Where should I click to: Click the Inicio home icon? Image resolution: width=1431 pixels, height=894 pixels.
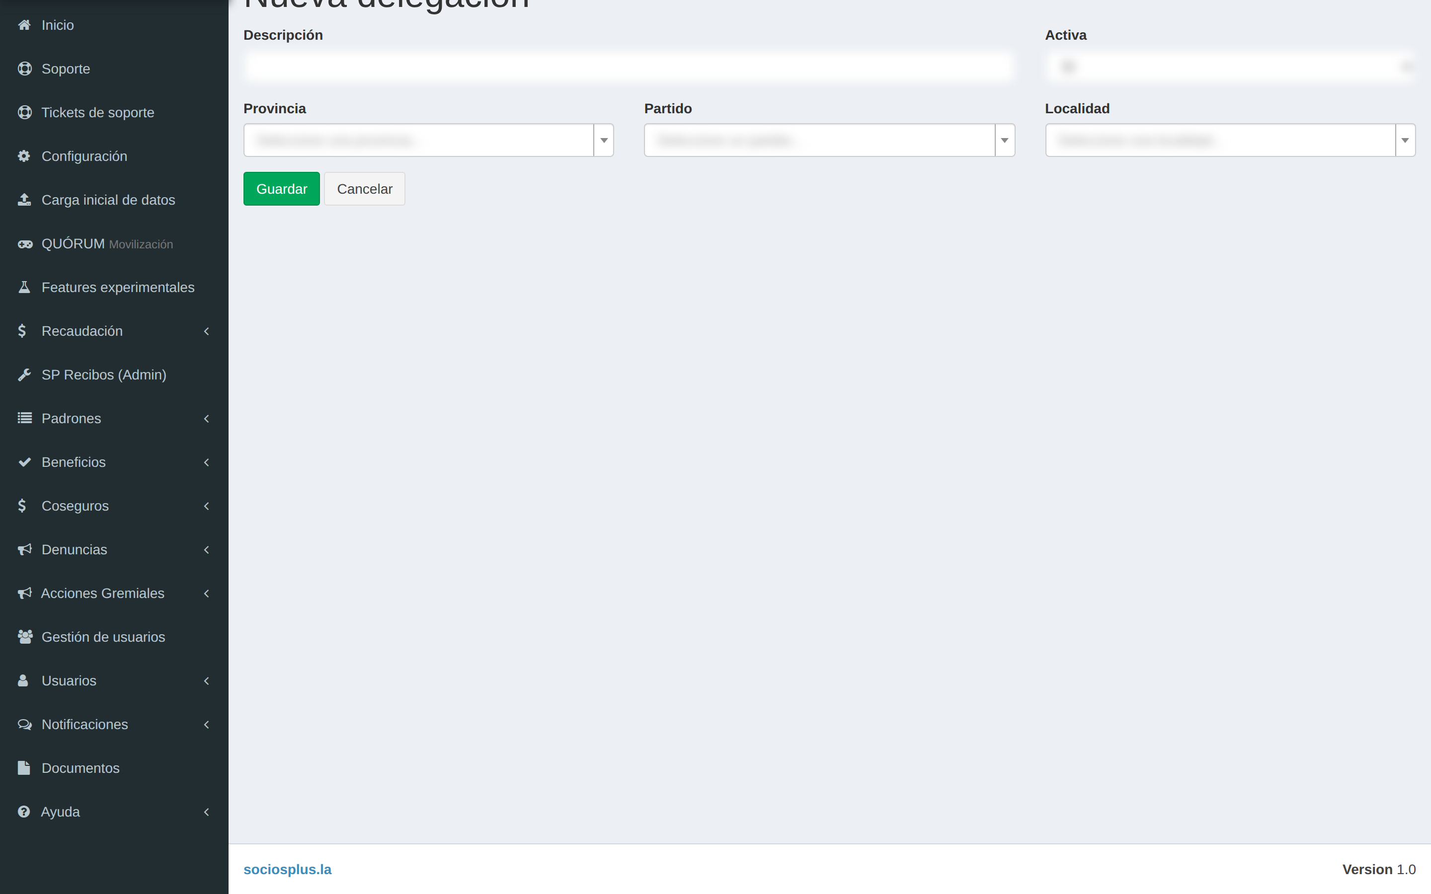pyautogui.click(x=24, y=25)
